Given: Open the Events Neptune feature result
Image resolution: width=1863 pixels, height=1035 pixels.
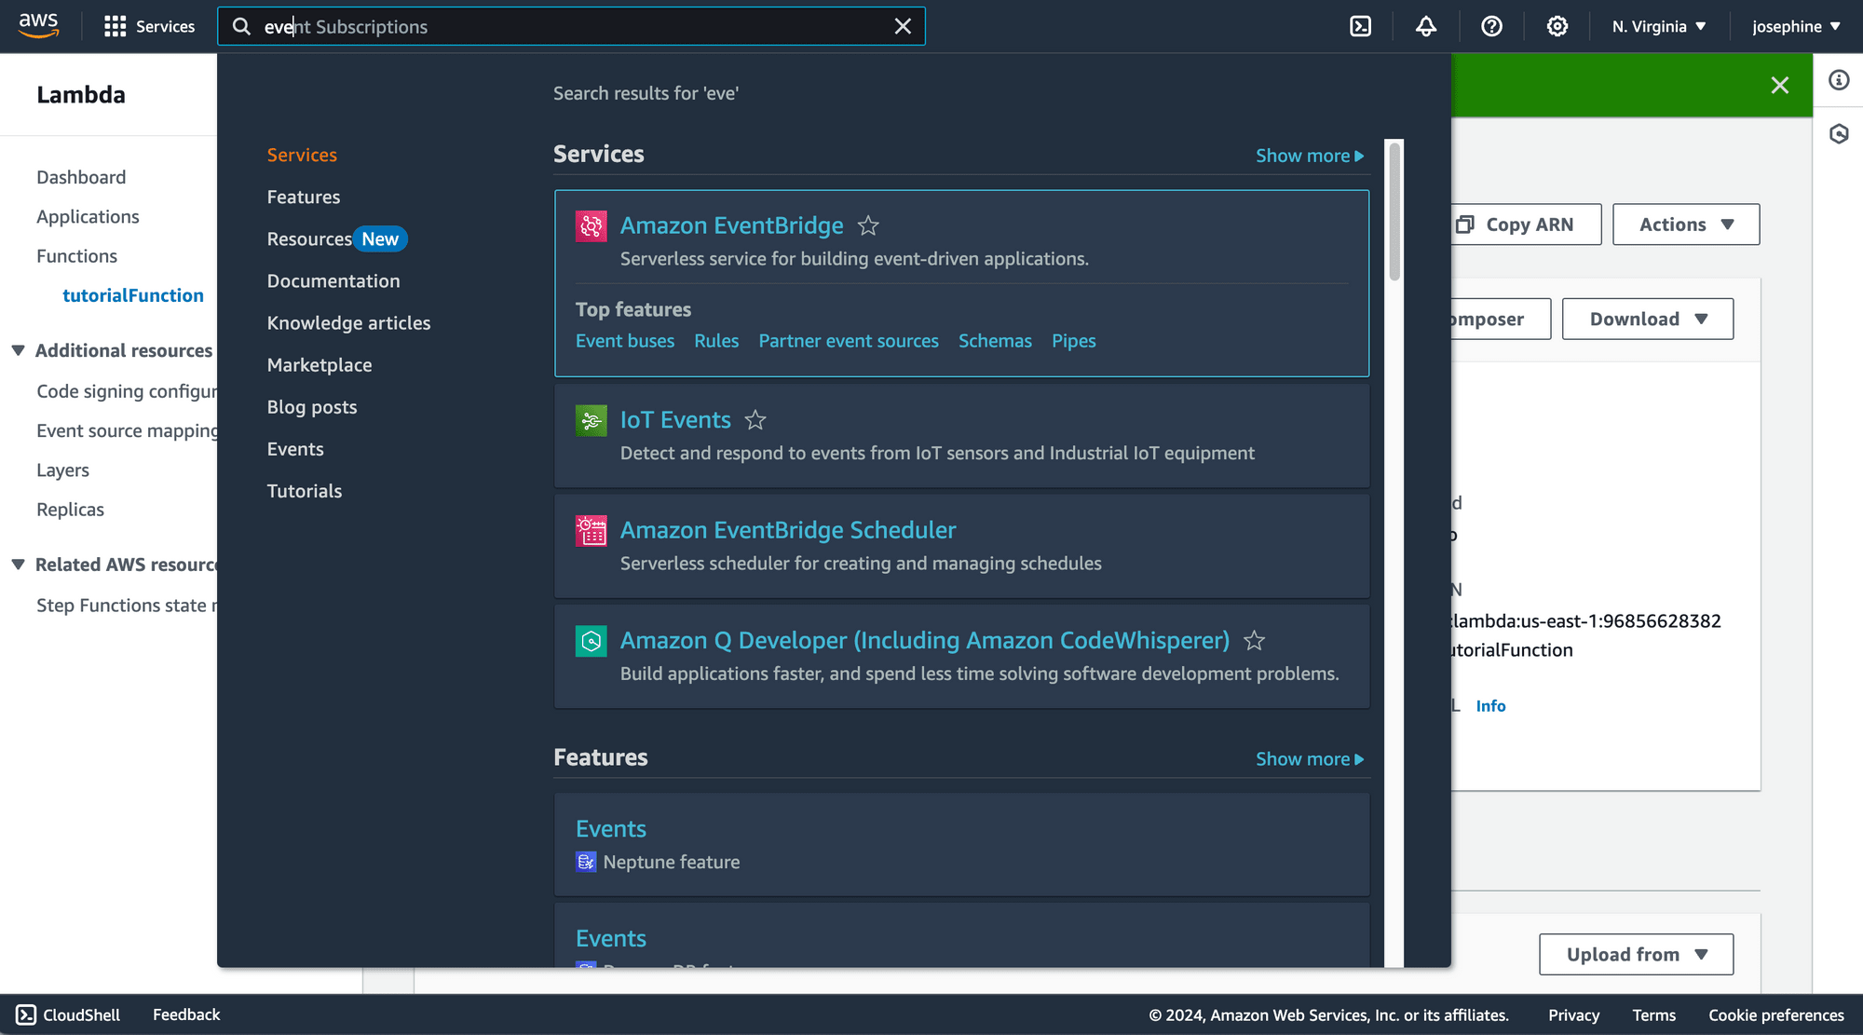Looking at the screenshot, I should pos(611,828).
